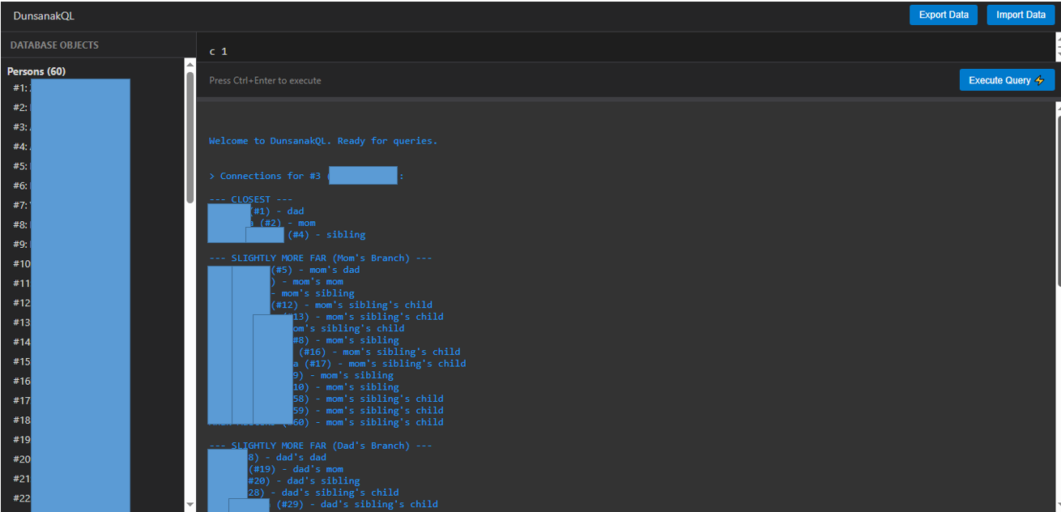The image size is (1061, 512).
Task: Run the query with Execute Query
Action: click(x=1007, y=80)
